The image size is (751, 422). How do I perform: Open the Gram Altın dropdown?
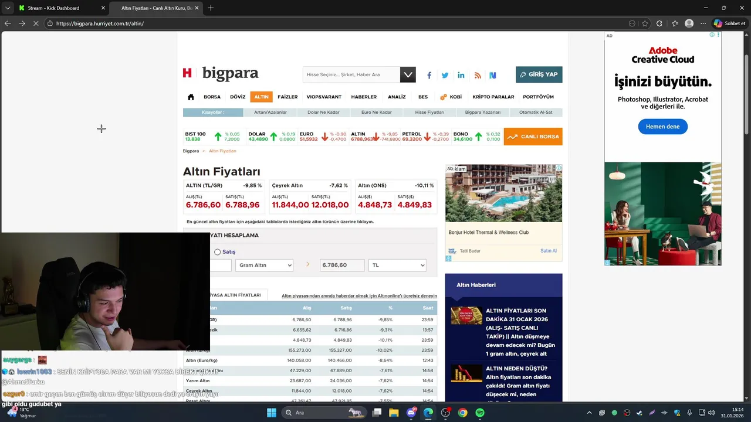(264, 266)
